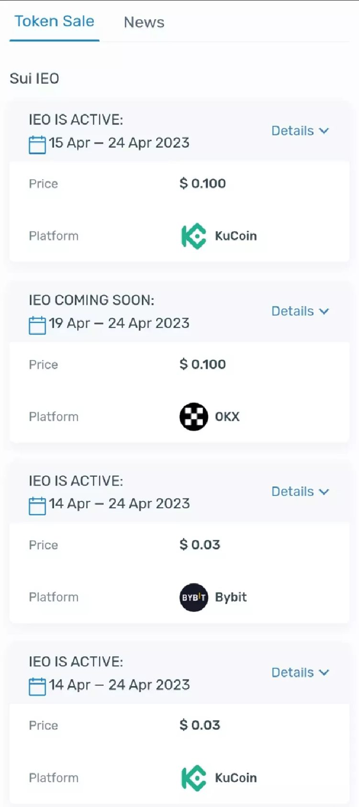Click the $ 0.100 price in OKX card
This screenshot has height=807, width=359.
pyautogui.click(x=202, y=364)
